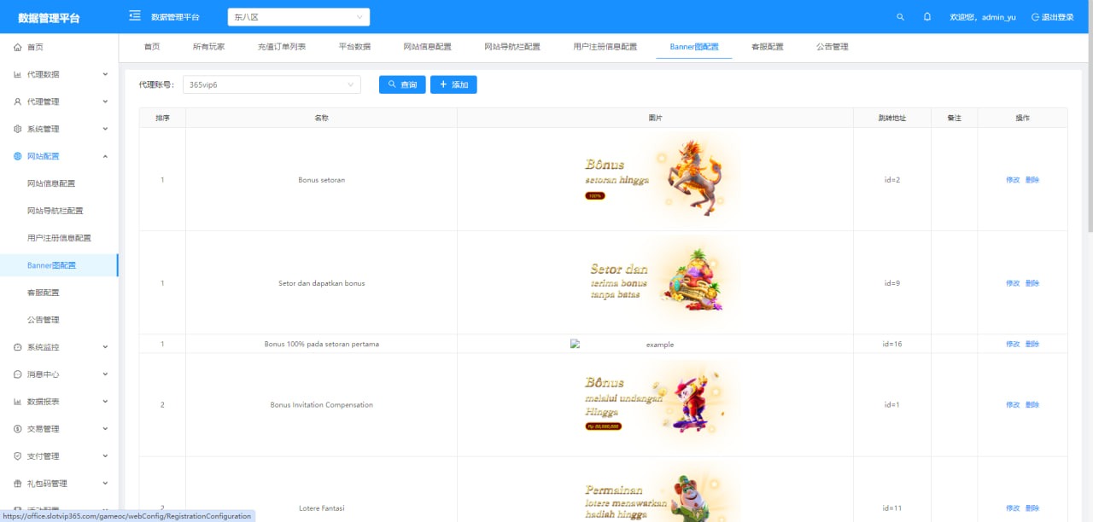Click the 首页 home icon in sidebar

click(x=18, y=47)
